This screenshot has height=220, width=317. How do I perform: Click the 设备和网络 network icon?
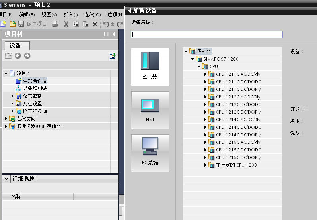(x=18, y=88)
